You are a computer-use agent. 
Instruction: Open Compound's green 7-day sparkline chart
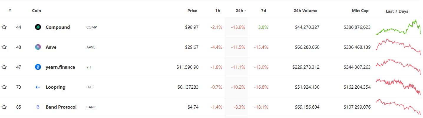[x=398, y=28]
